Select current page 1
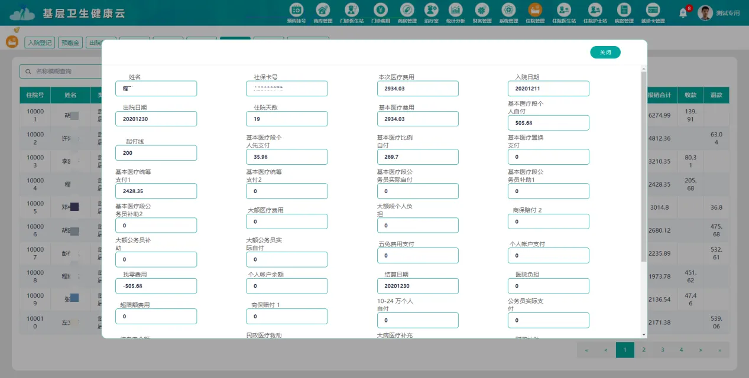Viewport: 749px width, 378px height. [625, 350]
